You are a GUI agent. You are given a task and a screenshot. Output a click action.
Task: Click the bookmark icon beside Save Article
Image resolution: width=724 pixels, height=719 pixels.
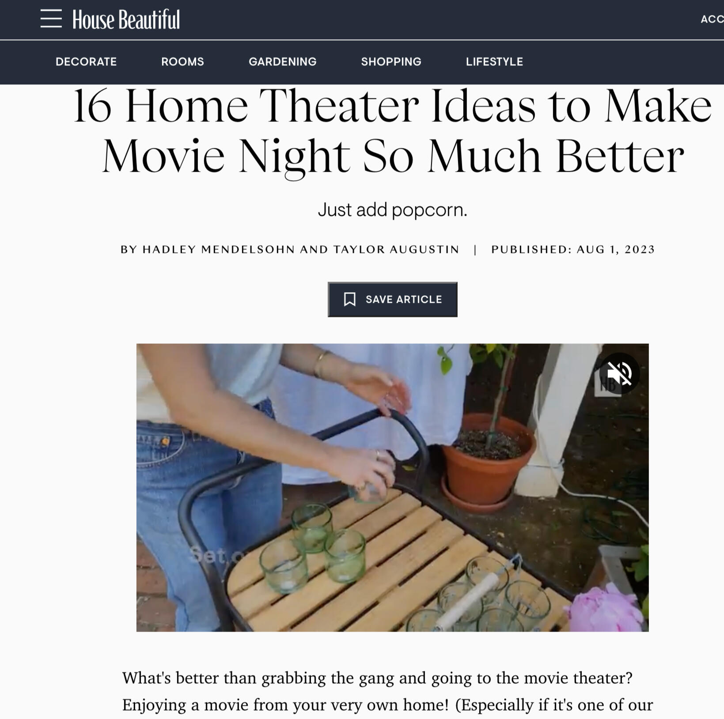pos(349,299)
